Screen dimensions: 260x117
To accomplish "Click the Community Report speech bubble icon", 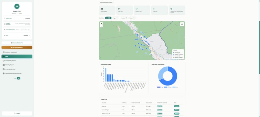I will click(x=4, y=61).
